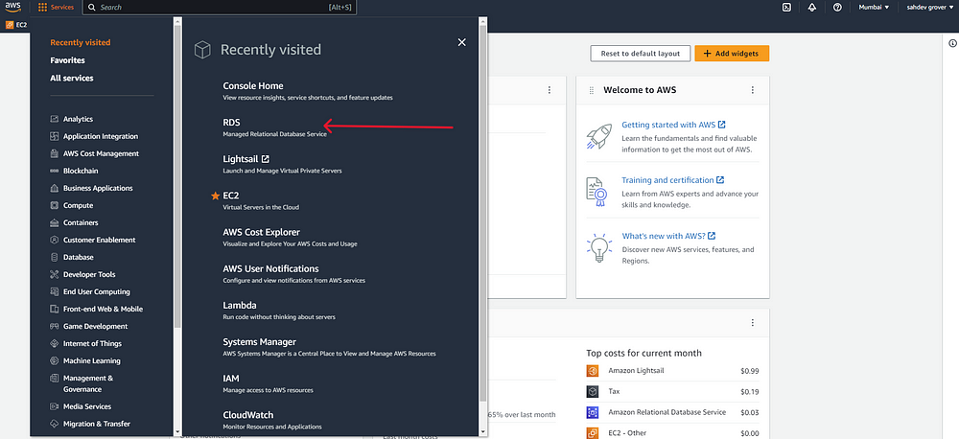Image resolution: width=959 pixels, height=439 pixels.
Task: Click the Management & Governance category icon
Action: pyautogui.click(x=55, y=379)
